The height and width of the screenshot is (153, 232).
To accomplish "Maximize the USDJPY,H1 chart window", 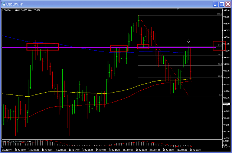I will click(222, 4).
